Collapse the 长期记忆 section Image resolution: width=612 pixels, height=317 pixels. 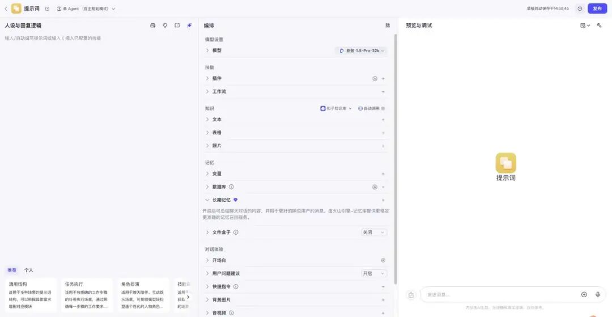click(207, 200)
